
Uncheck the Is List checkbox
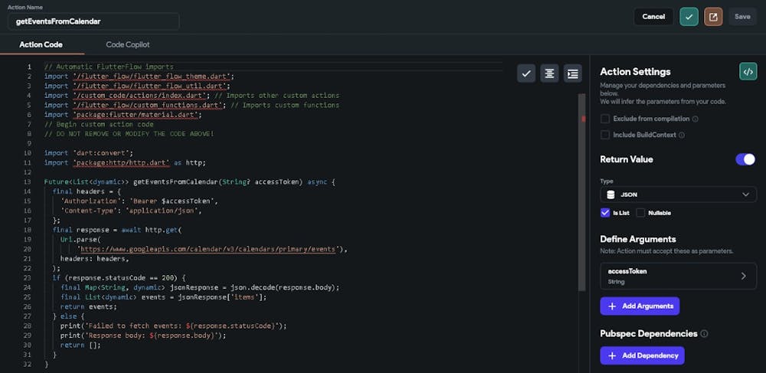[605, 213]
